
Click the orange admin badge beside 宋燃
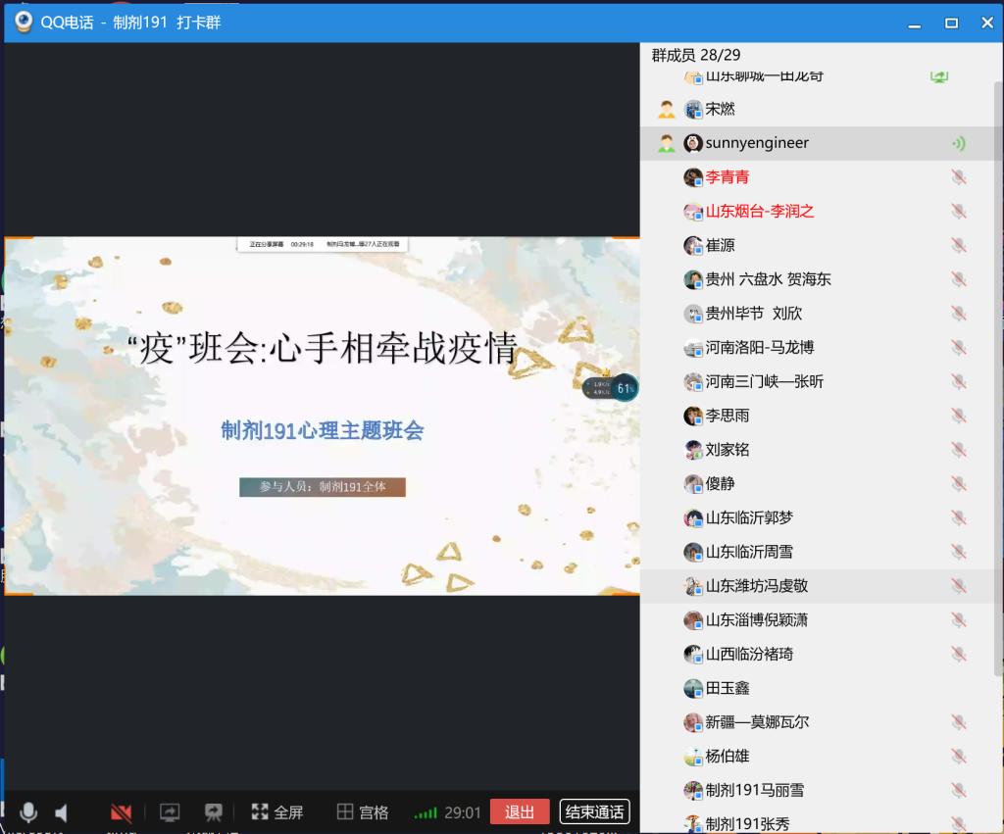pyautogui.click(x=667, y=109)
